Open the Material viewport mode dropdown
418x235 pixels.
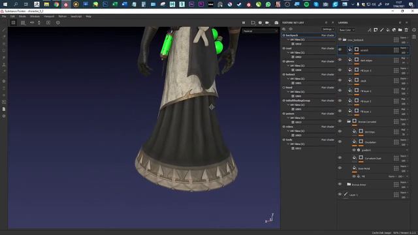(x=260, y=31)
